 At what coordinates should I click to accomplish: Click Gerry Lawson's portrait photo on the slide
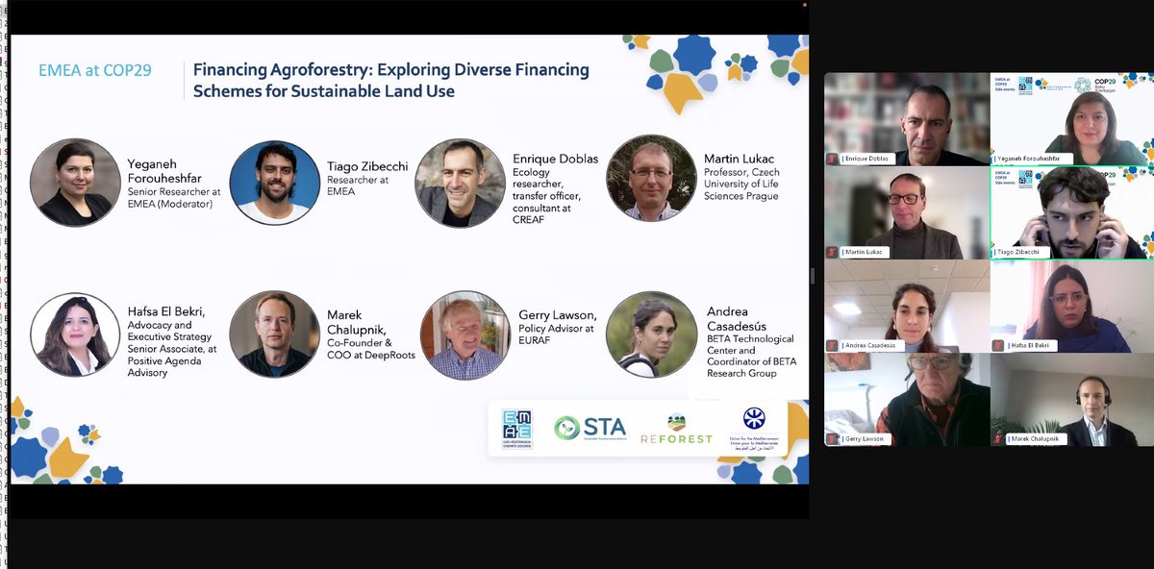(x=465, y=334)
